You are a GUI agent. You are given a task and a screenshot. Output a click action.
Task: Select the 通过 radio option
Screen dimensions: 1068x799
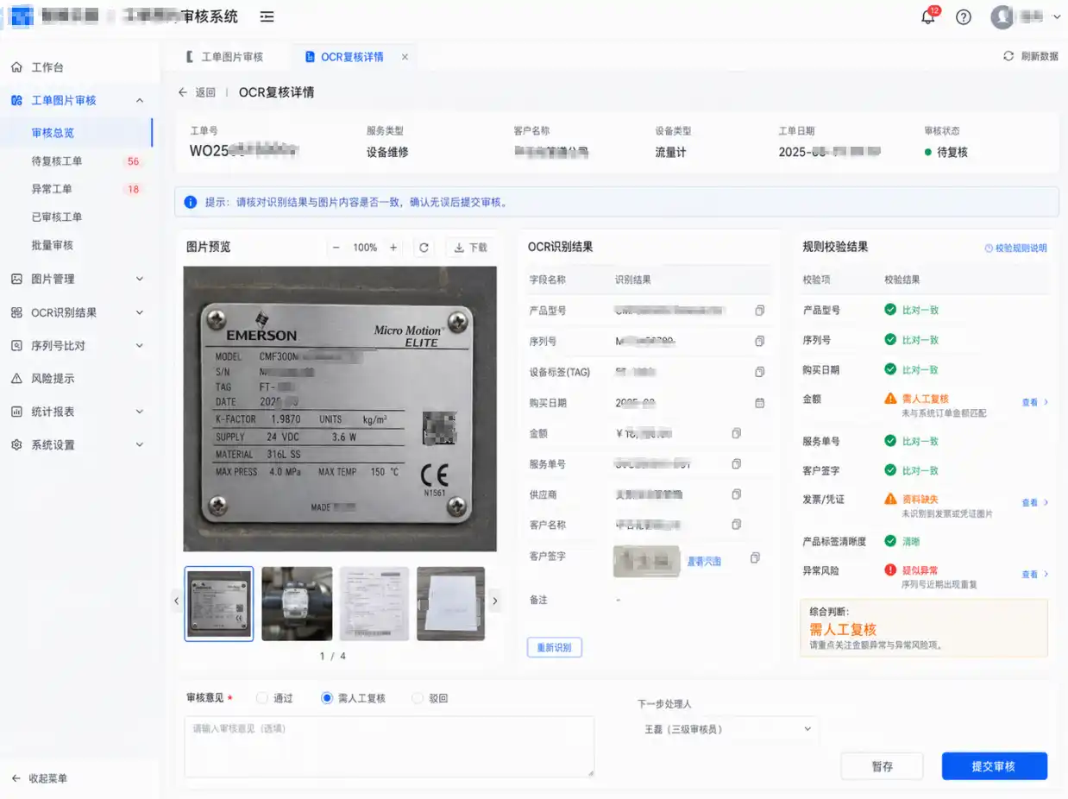[262, 698]
